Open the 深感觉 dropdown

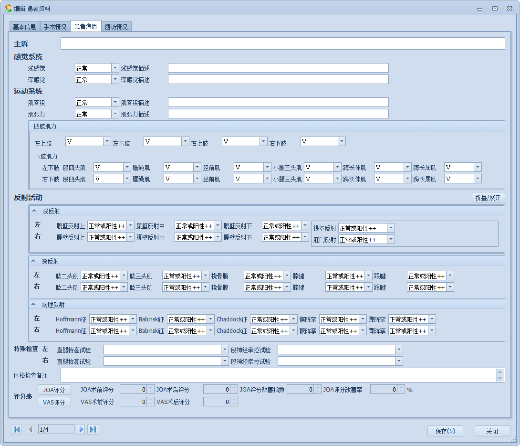pyautogui.click(x=115, y=79)
